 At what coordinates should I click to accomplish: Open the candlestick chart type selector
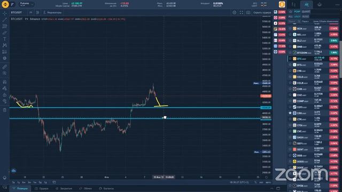click(37, 13)
